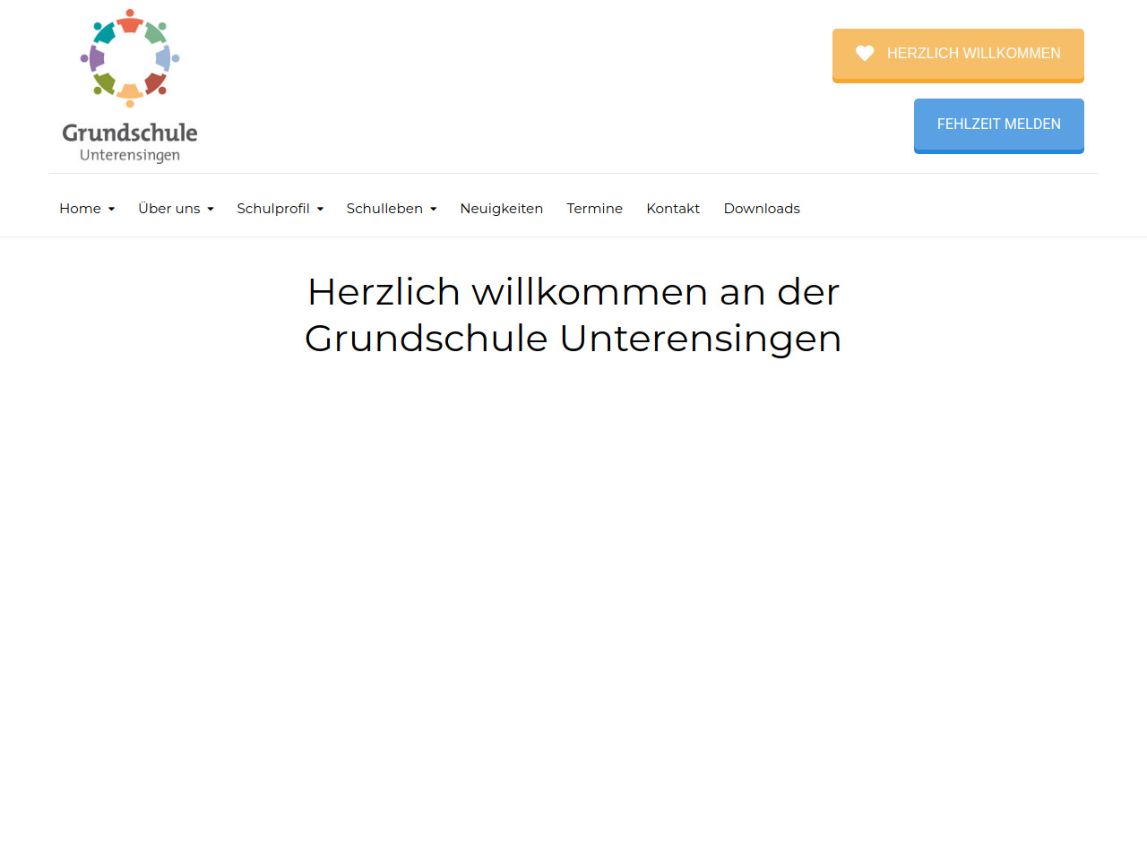Click the purple figure on the logo's left
Viewport: 1147px width, 860px height.
[93, 59]
